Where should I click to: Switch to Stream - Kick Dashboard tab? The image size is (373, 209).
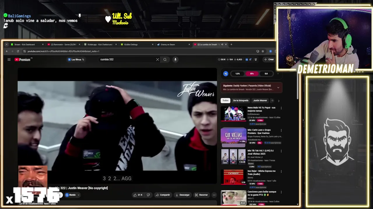click(x=24, y=44)
